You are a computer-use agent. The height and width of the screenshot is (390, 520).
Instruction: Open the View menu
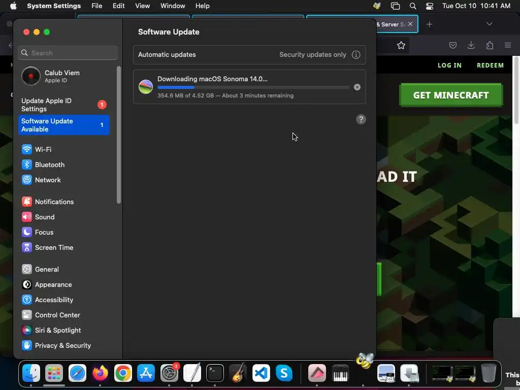[x=143, y=6]
